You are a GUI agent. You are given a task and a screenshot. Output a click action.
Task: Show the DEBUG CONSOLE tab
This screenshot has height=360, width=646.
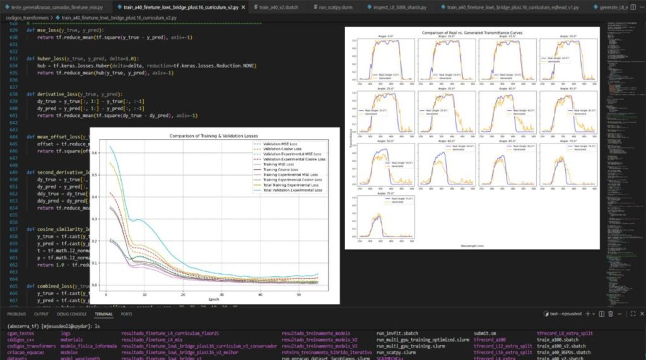72,314
